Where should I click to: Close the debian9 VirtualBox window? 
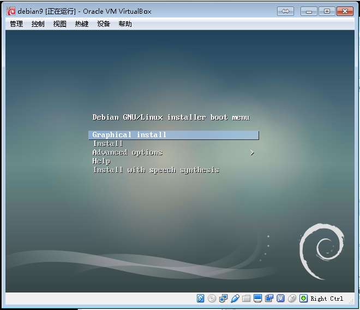345,11
